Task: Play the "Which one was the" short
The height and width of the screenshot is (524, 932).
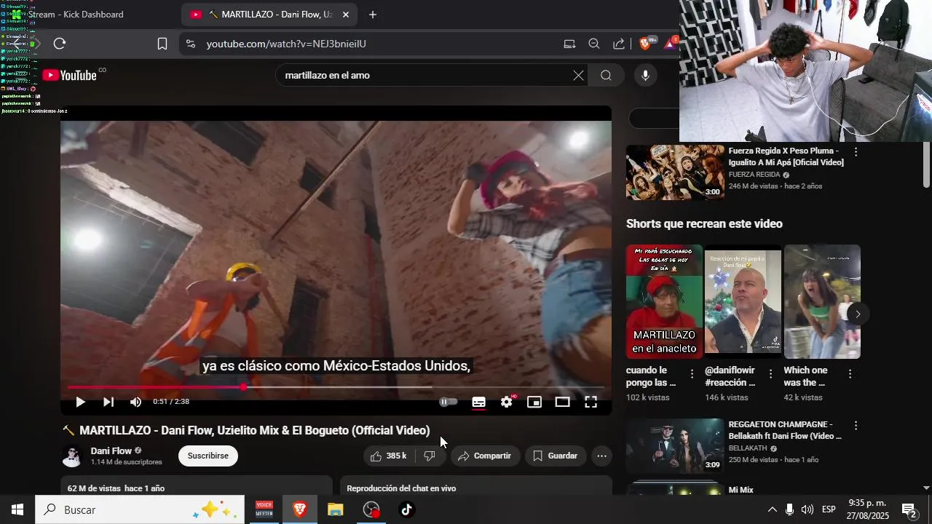Action: 822,301
